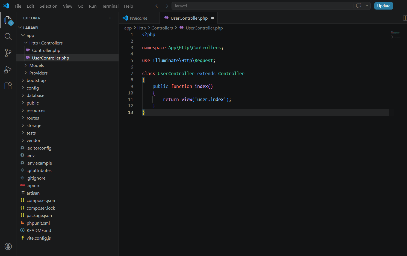Open README.md in the explorer

(x=67, y=230)
